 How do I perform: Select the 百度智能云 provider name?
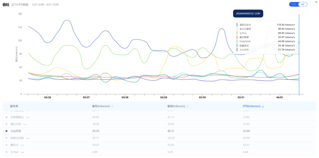pyautogui.click(x=17, y=117)
